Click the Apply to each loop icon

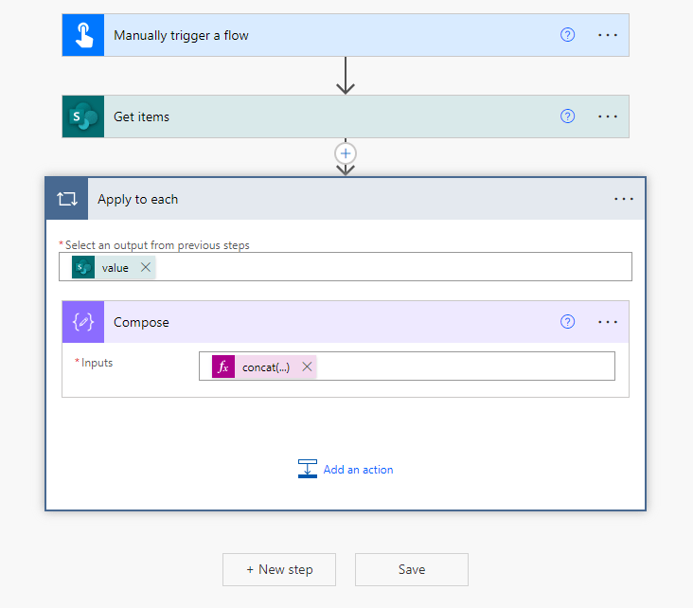[67, 199]
